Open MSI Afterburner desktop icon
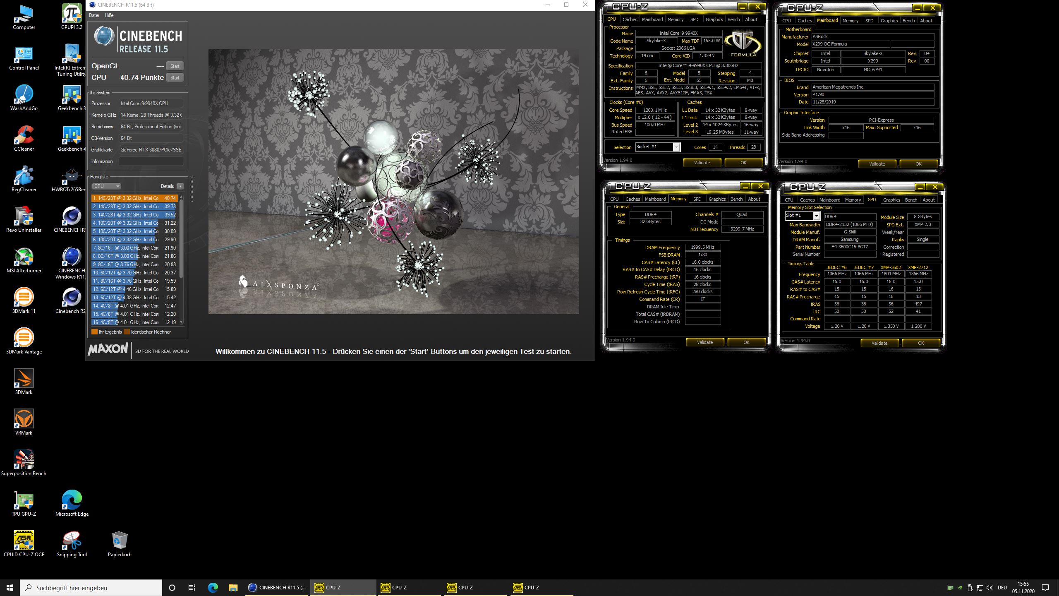 coord(24,261)
